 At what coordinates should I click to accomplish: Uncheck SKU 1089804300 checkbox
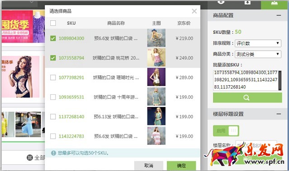[53, 38]
